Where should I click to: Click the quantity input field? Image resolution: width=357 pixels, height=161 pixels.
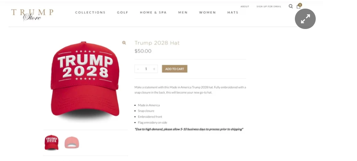tap(146, 69)
